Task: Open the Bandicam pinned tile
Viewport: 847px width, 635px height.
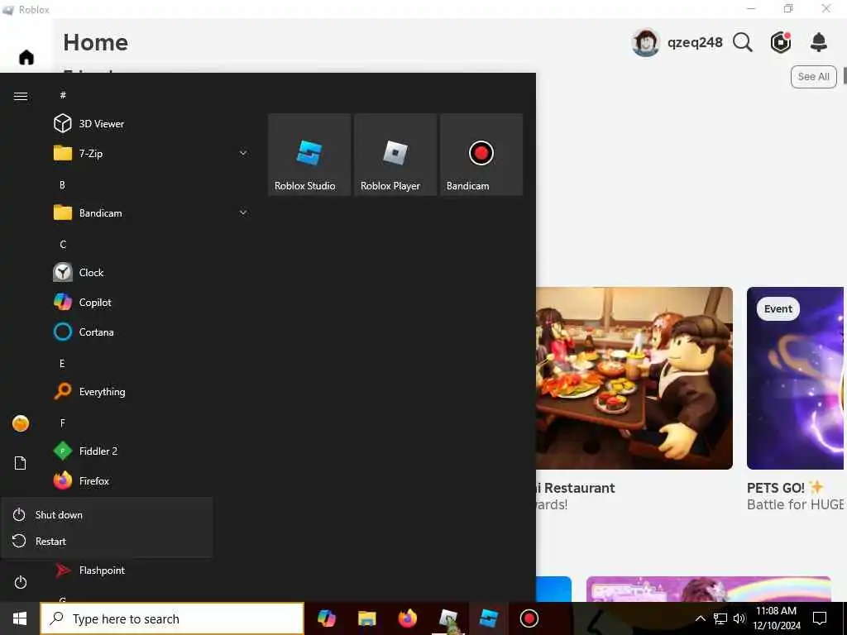Action: 481,154
